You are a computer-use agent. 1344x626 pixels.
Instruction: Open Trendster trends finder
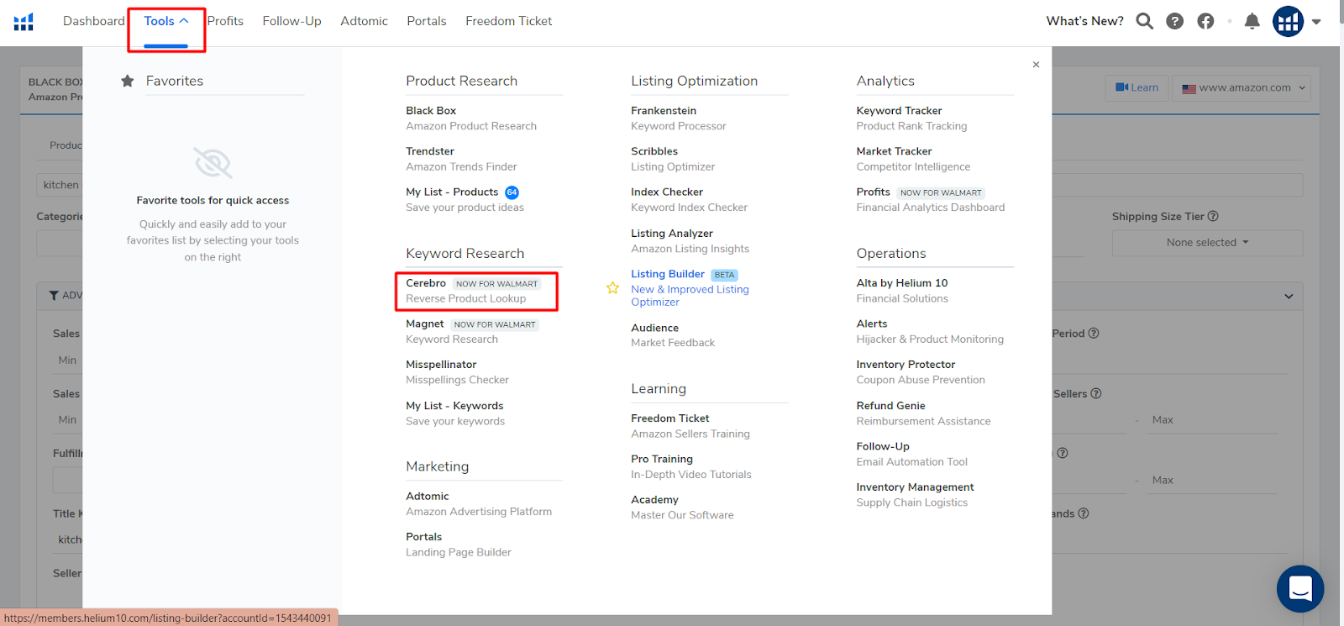tap(461, 159)
